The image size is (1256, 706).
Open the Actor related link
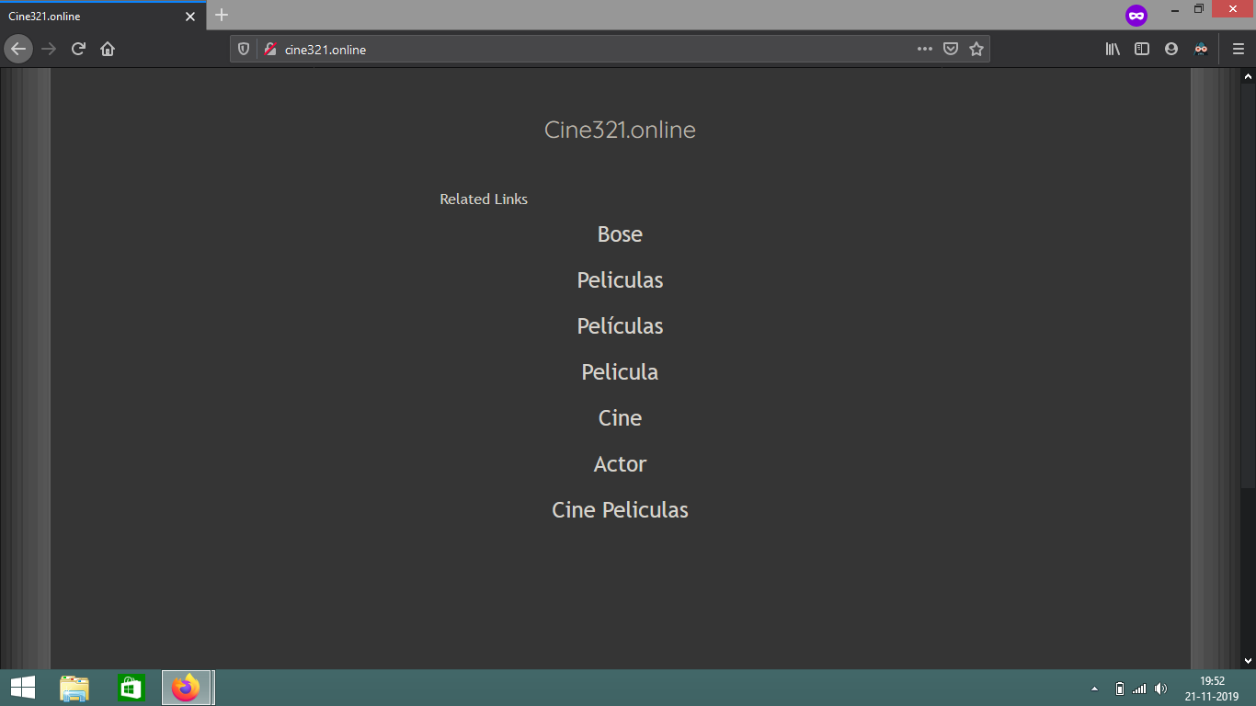pyautogui.click(x=620, y=464)
